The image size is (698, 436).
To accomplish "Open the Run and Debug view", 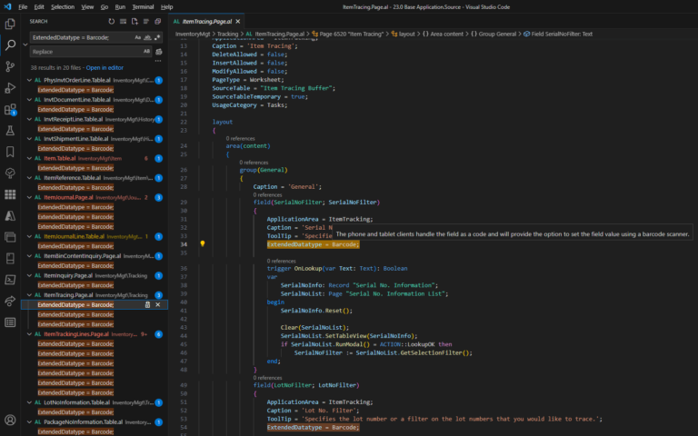I will pos(10,88).
